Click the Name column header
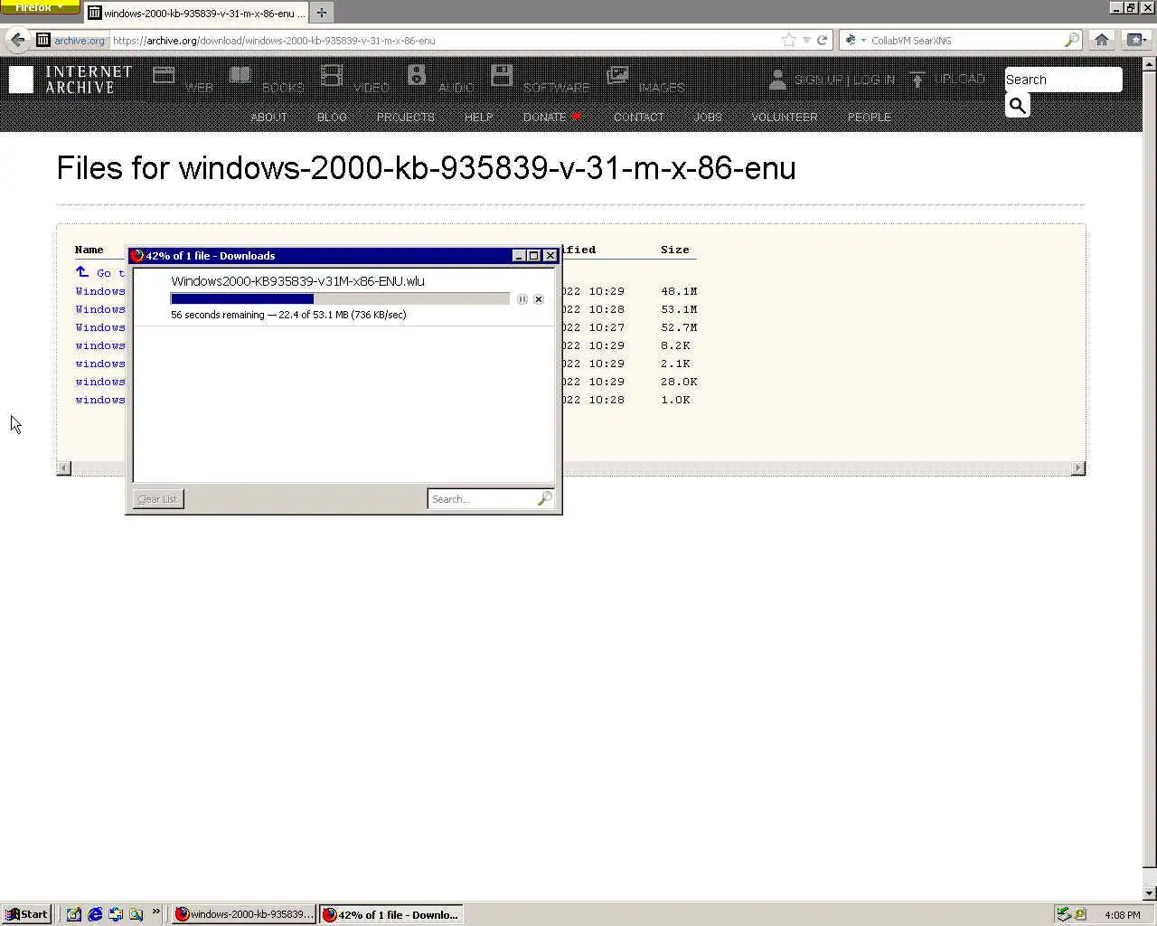Viewport: 1157px width, 926px height. coord(89,250)
